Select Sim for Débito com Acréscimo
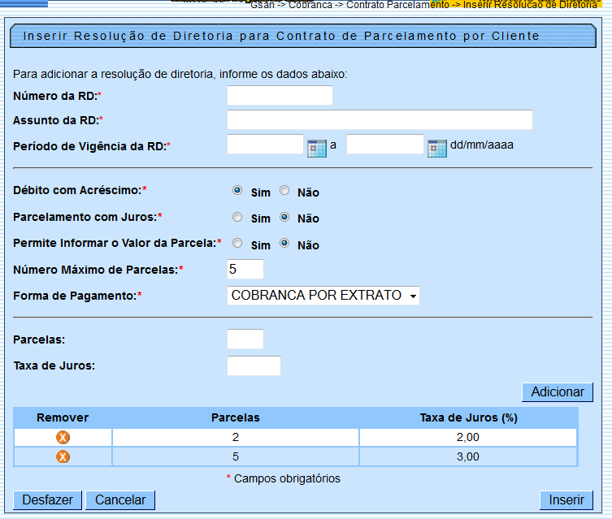Image resolution: width=612 pixels, height=519 pixels. (237, 191)
